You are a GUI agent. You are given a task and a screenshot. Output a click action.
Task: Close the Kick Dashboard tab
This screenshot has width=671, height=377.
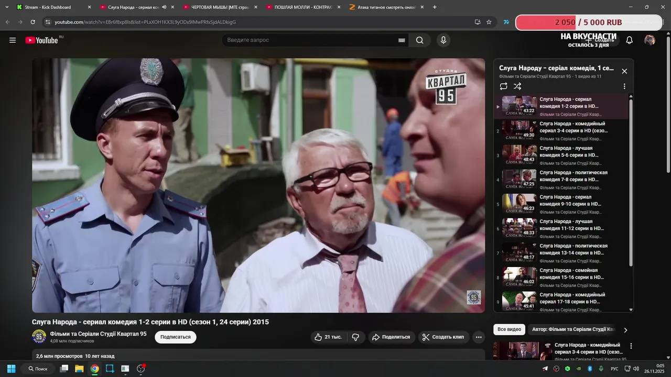point(89,7)
